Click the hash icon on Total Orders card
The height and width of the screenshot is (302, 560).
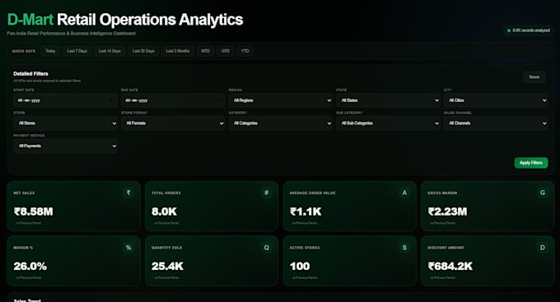click(x=267, y=193)
